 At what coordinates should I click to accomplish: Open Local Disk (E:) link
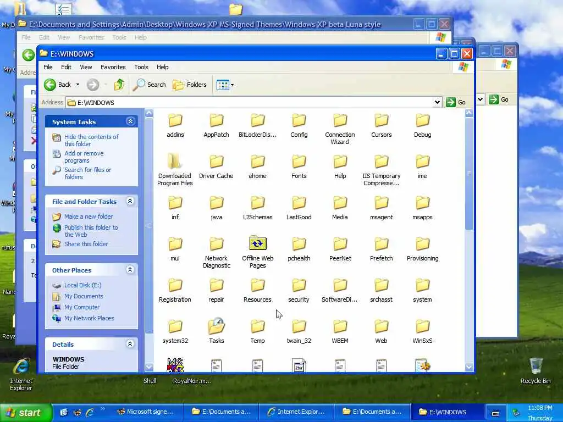(82, 285)
